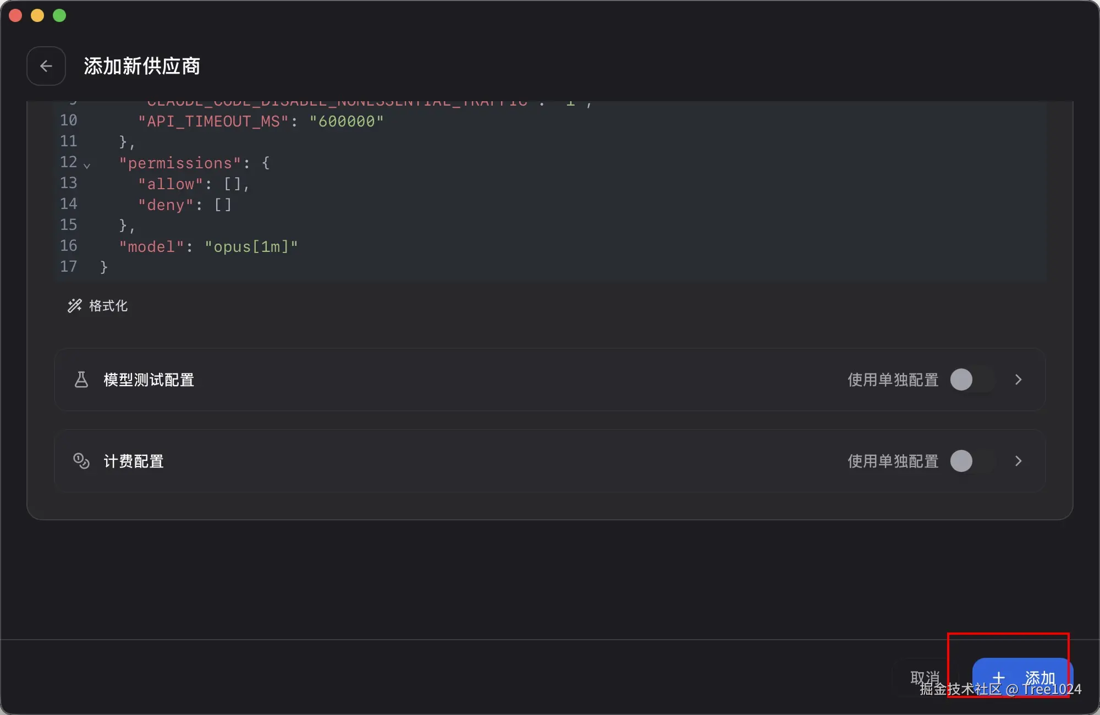Click the 计费配置 label
This screenshot has width=1100, height=715.
click(134, 461)
